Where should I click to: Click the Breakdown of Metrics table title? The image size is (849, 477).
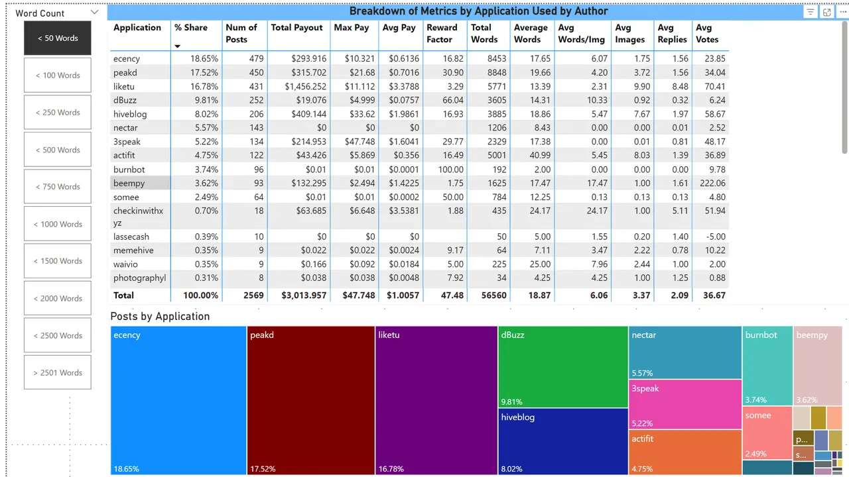(479, 11)
